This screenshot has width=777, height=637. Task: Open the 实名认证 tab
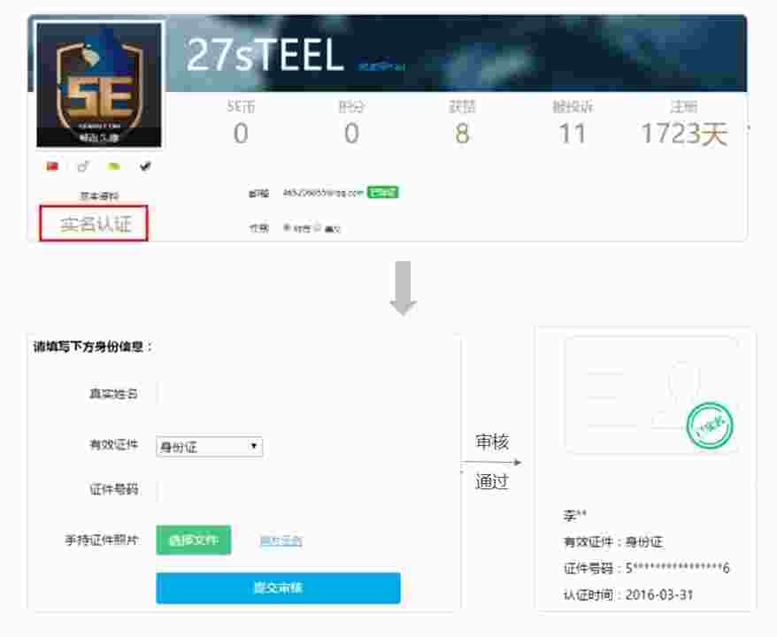point(94,224)
